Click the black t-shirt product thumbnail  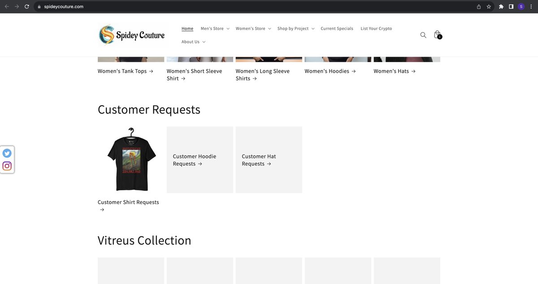point(131,160)
